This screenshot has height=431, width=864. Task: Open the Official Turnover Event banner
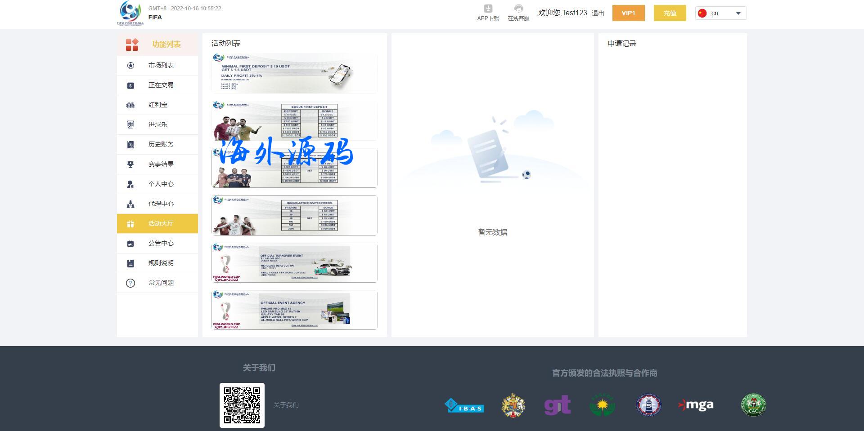click(294, 263)
